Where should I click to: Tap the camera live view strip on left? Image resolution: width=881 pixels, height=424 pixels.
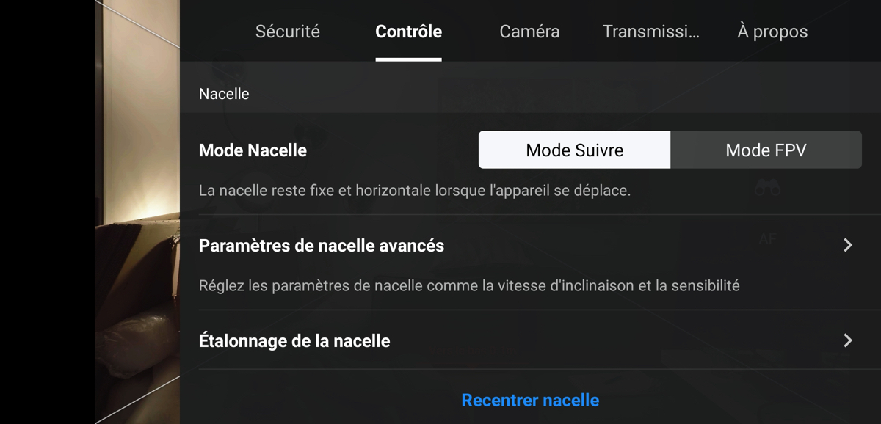point(137,212)
